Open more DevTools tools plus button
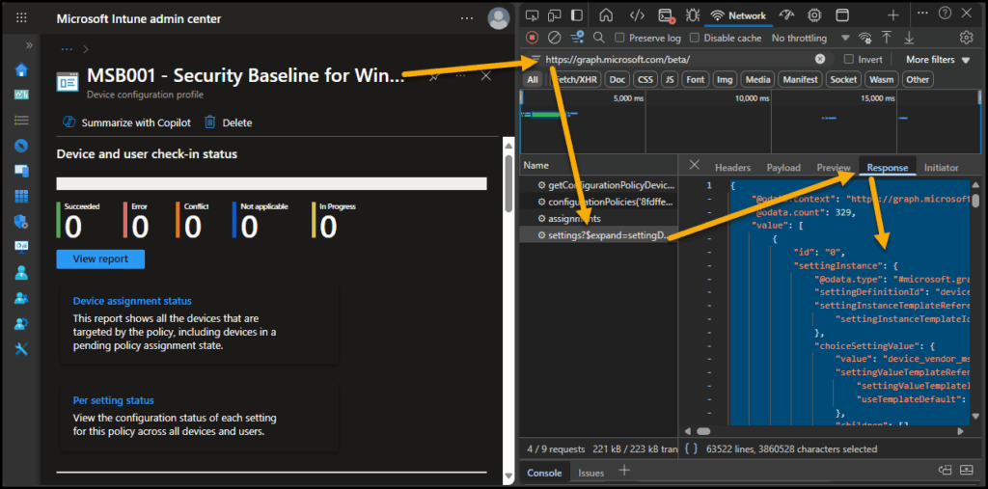Screen dimensions: 988x489 tap(892, 15)
